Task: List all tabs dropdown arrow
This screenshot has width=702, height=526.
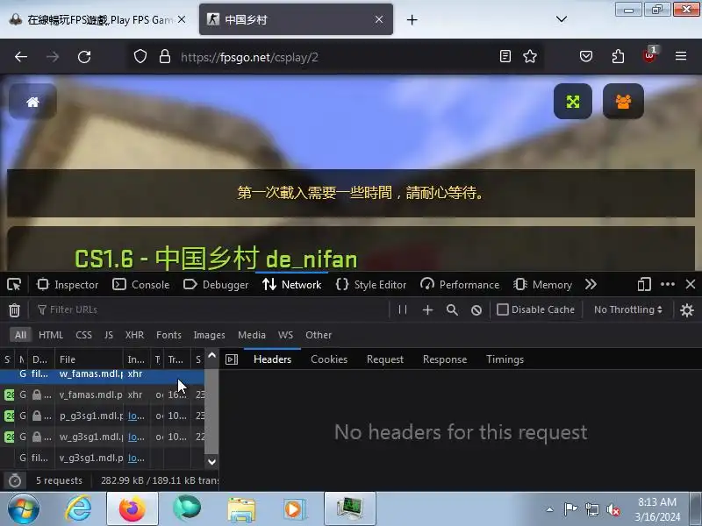Action: coord(562,19)
